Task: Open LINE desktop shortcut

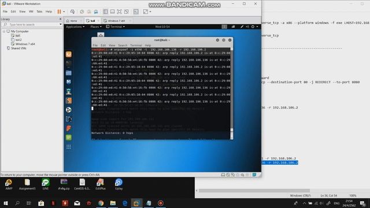Action: [x=46, y=184]
